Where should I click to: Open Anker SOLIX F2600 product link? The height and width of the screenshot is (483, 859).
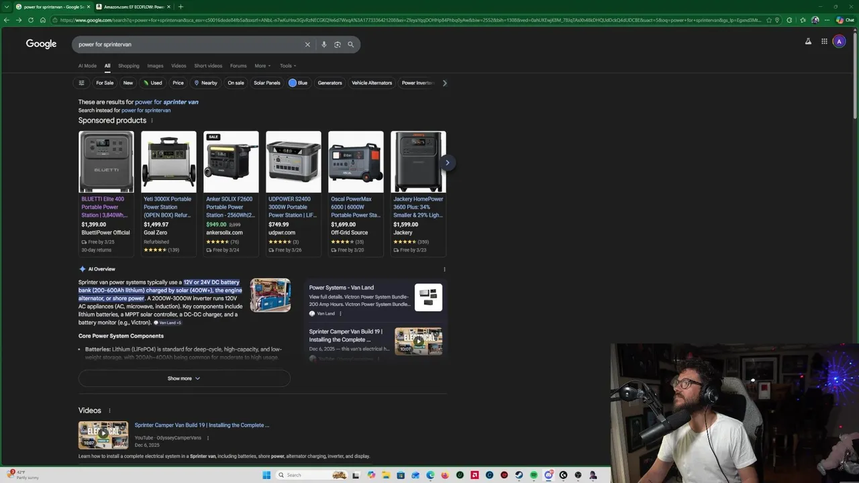point(230,207)
